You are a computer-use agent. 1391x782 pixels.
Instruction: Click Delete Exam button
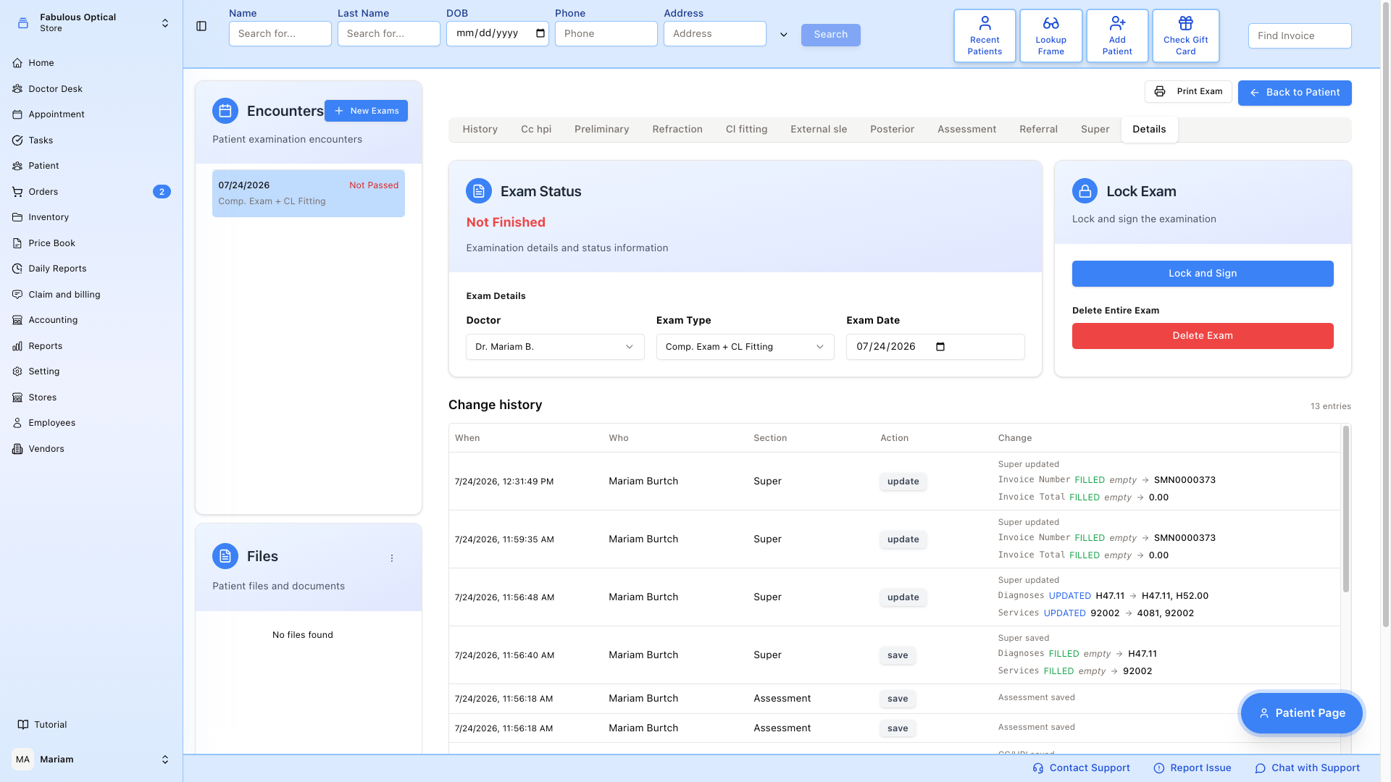(x=1203, y=336)
